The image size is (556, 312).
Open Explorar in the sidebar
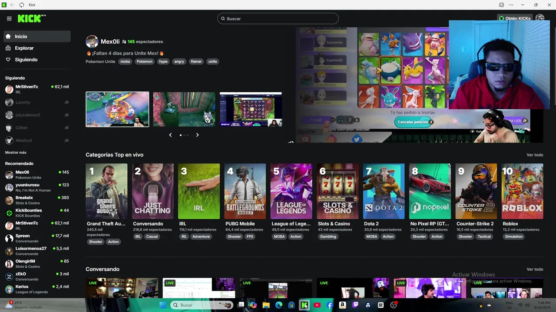(x=37, y=48)
